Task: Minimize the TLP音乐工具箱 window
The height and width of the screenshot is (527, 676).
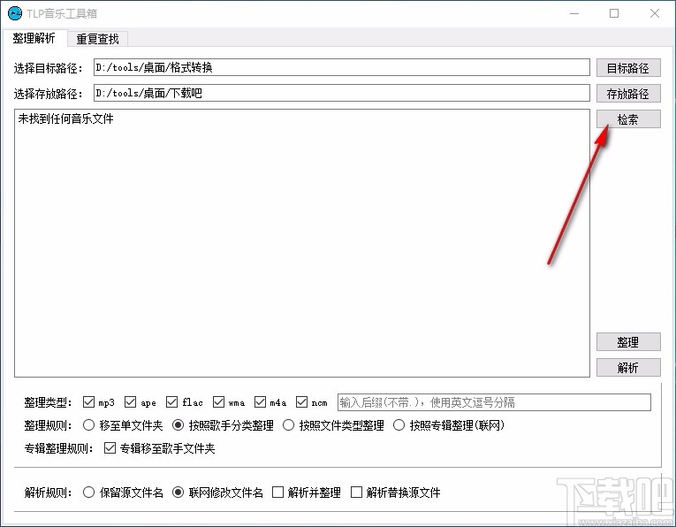Action: click(574, 13)
